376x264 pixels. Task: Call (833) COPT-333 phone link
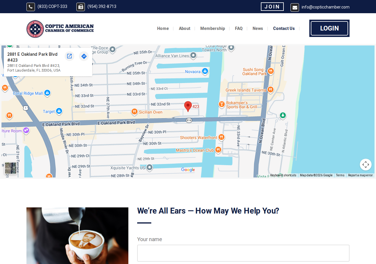(52, 6)
